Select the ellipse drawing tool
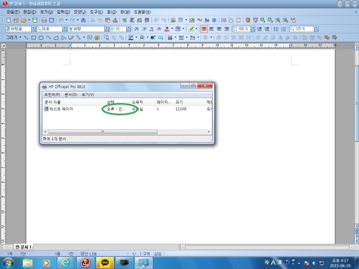 41,37
